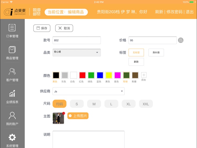Select the 新款 new style tag
Image resolution: width=197 pixels, height=148 pixels.
click(136, 62)
